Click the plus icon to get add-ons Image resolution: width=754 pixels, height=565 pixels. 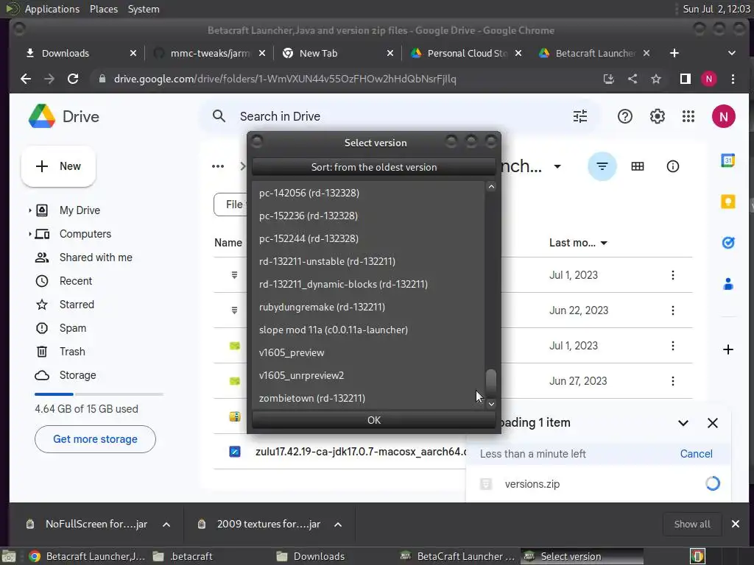point(728,349)
